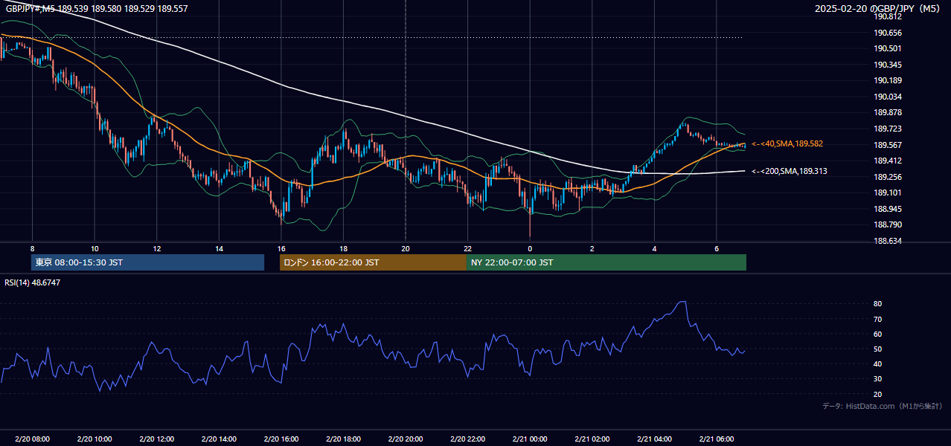Click hour tick '4' below the candlestick chart

(653, 248)
